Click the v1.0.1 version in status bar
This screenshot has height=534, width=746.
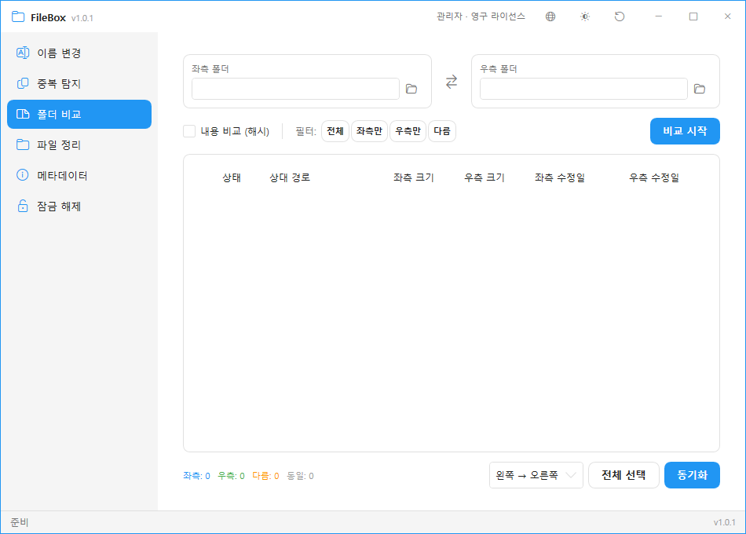pyautogui.click(x=724, y=522)
